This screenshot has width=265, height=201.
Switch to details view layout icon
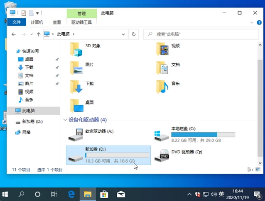coord(250,170)
